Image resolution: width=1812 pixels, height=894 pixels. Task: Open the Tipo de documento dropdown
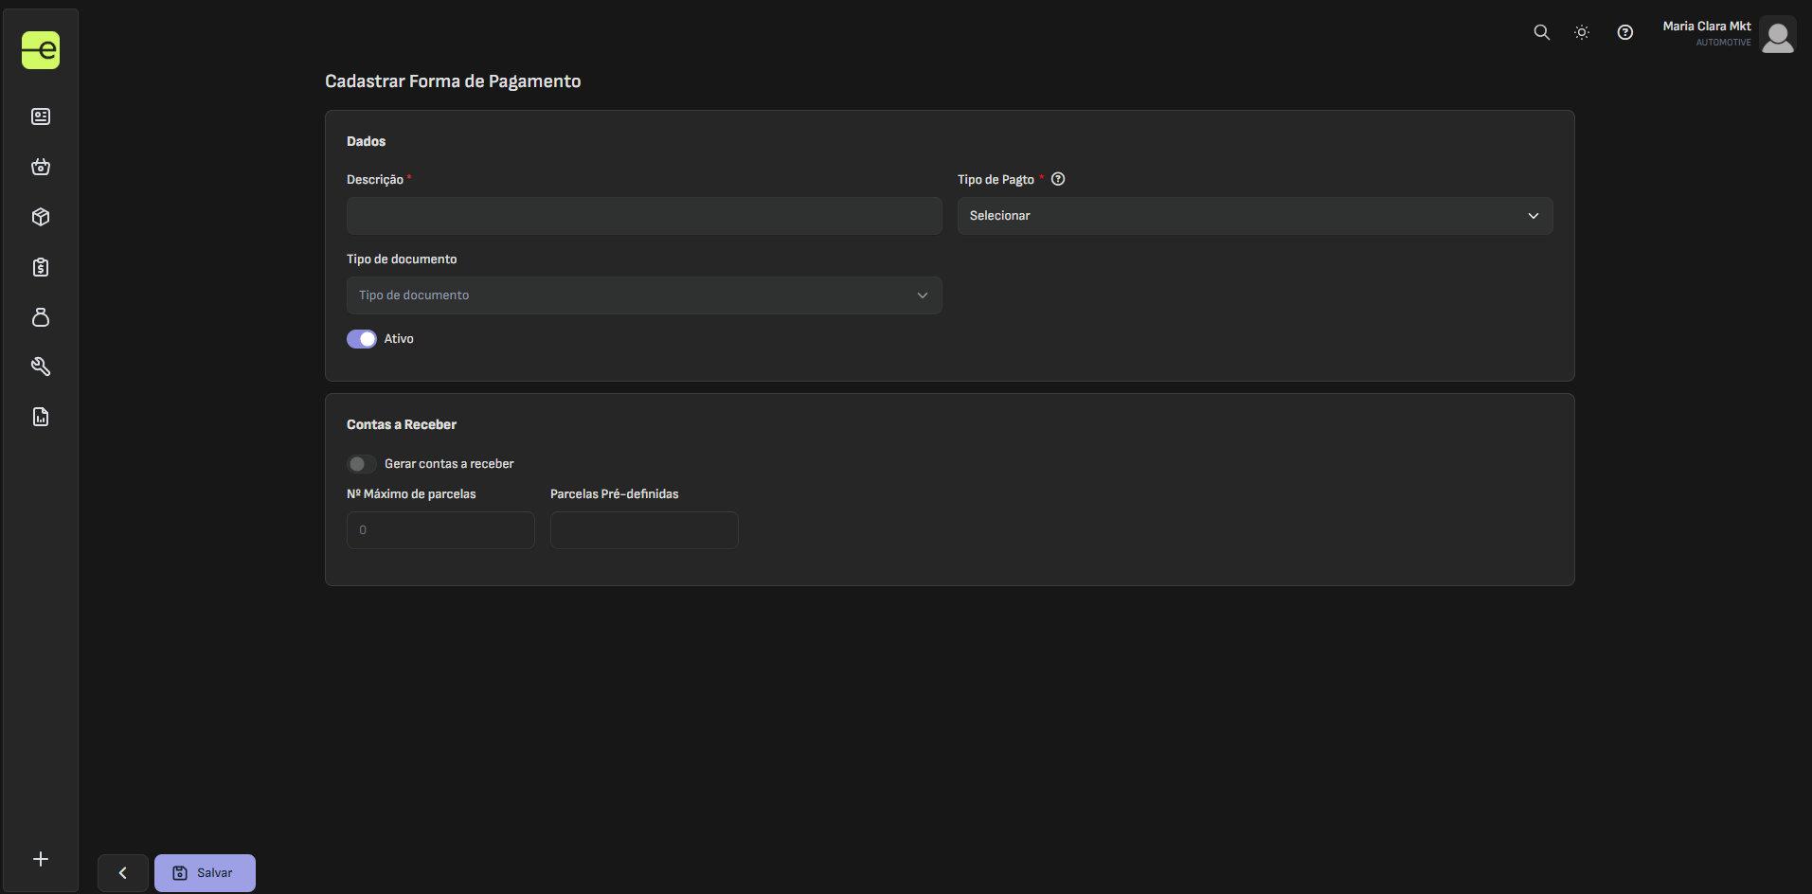point(644,295)
